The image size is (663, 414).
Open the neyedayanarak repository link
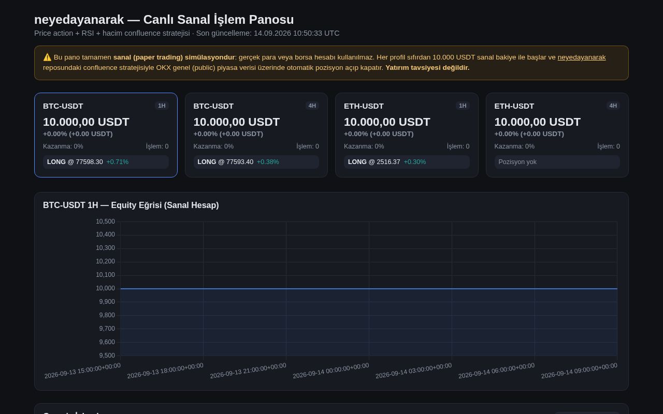click(x=582, y=57)
